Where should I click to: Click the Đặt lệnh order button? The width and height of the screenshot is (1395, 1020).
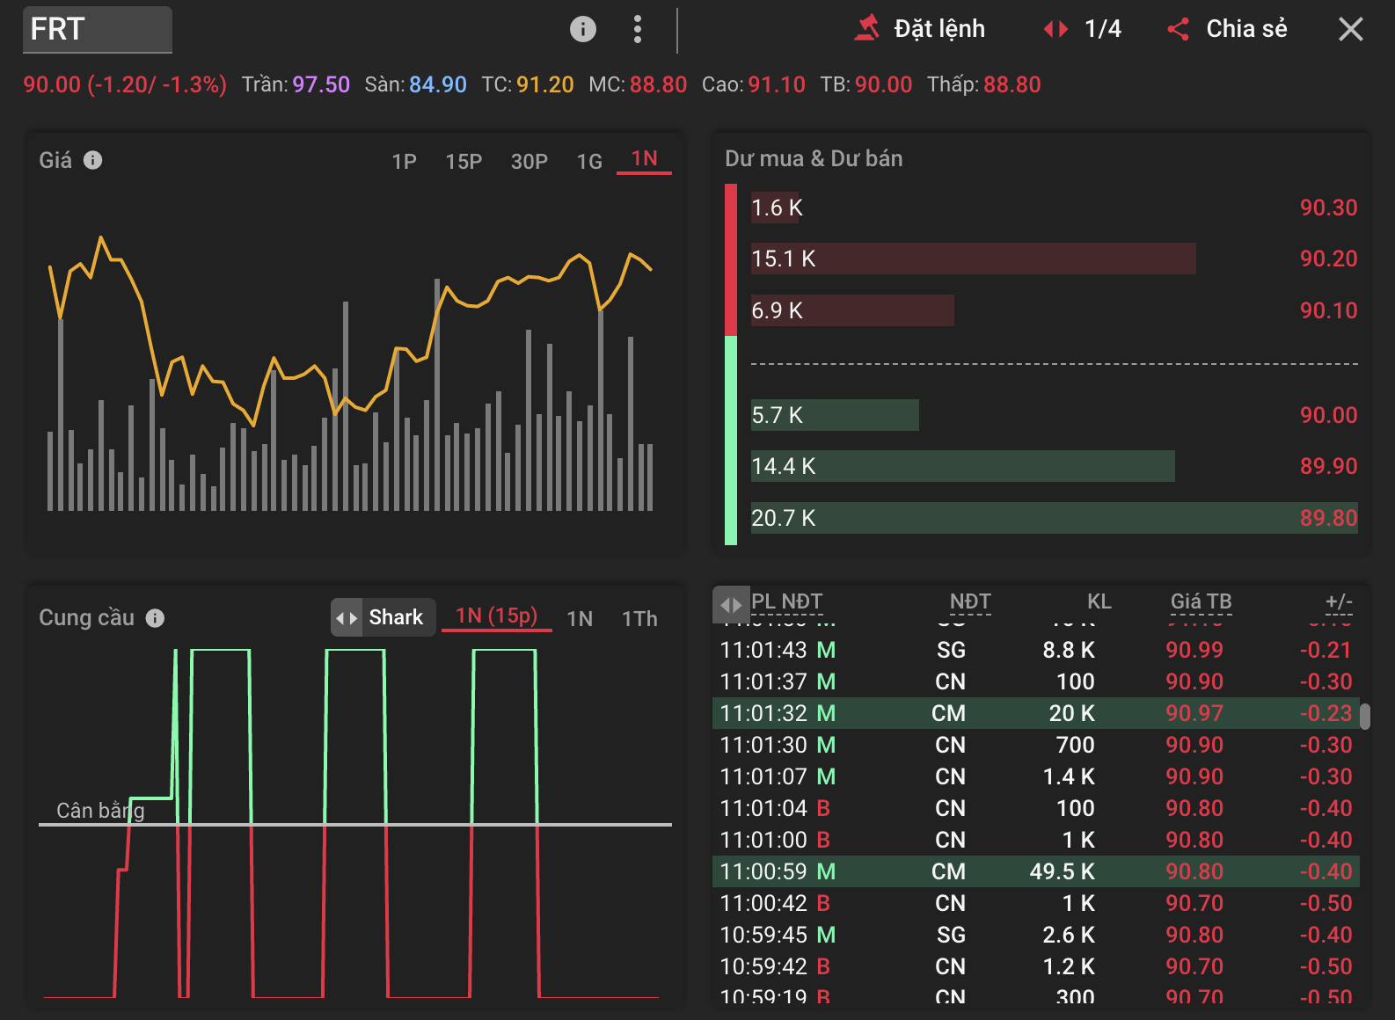pos(919,29)
